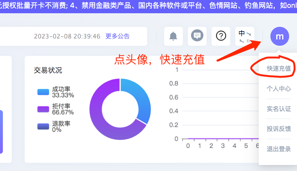Click the x-axis label 5 on line chart
This screenshot has width=297, height=171.
pos(246,146)
